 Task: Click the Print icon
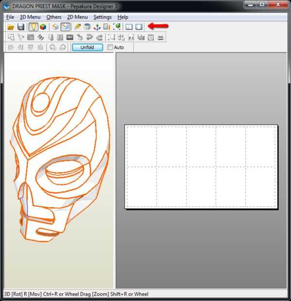tap(161, 37)
